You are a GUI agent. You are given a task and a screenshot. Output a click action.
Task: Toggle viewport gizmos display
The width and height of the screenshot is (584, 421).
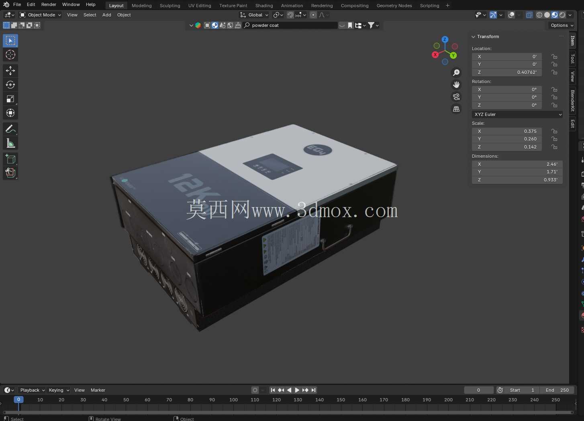click(x=493, y=15)
